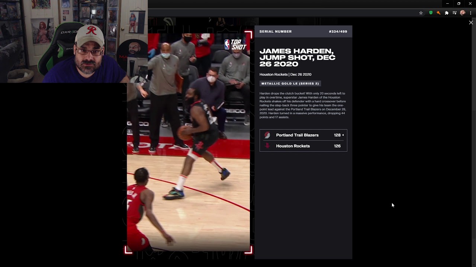Restore down the browser window
Screen dimensions: 476x267
[459, 4]
